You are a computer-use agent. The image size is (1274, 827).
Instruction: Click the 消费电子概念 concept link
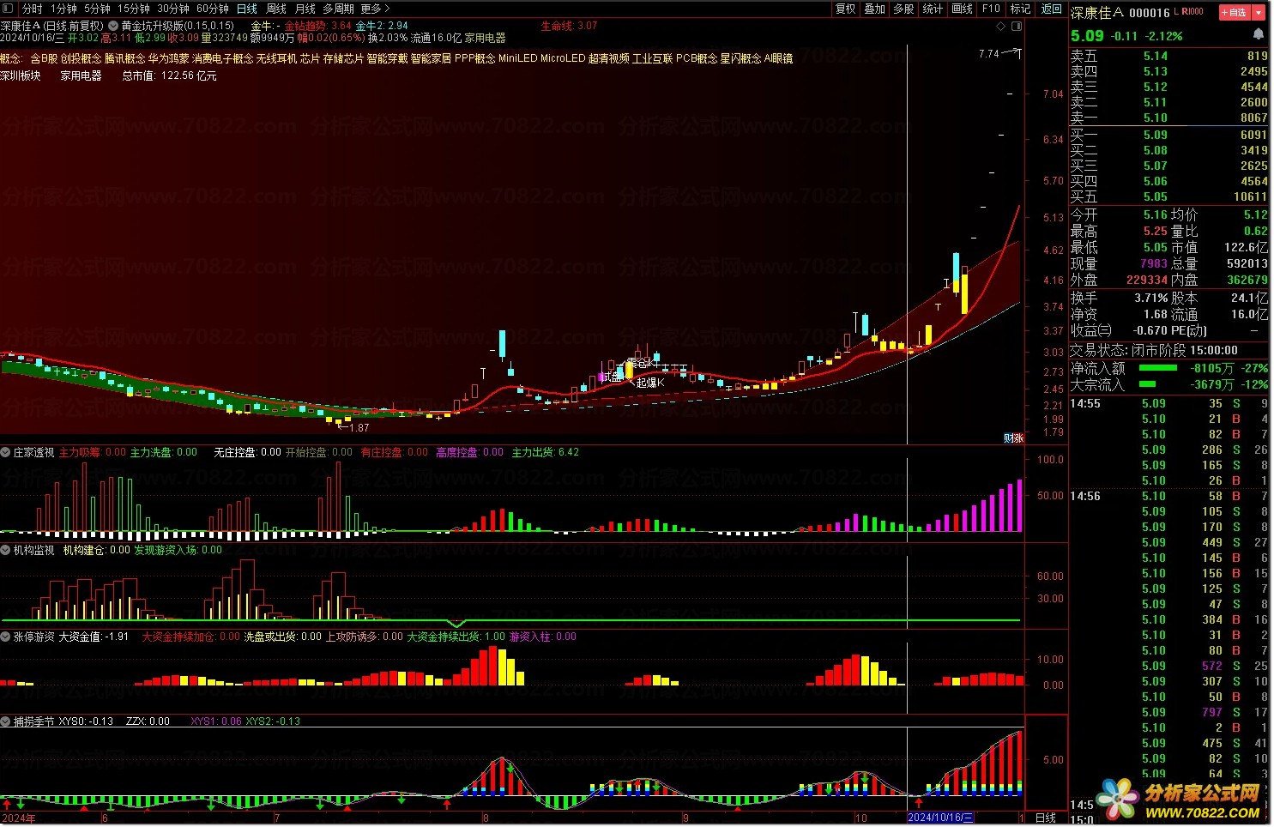click(223, 58)
